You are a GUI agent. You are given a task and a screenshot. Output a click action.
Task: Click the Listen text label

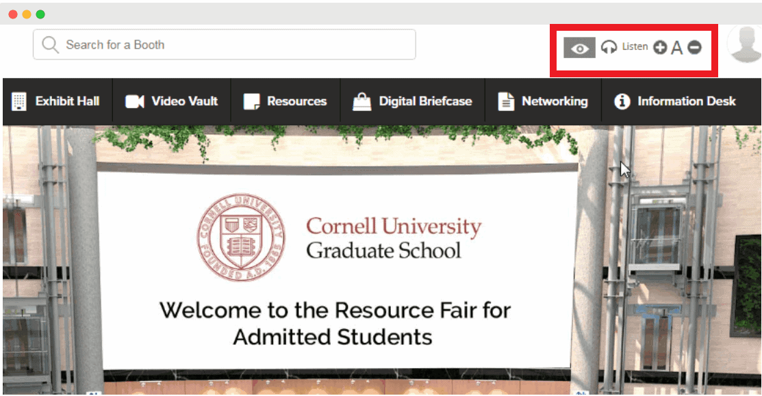pos(635,47)
